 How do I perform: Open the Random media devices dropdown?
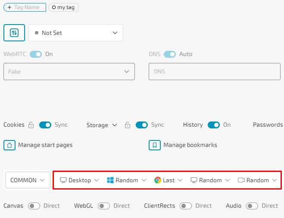click(257, 180)
